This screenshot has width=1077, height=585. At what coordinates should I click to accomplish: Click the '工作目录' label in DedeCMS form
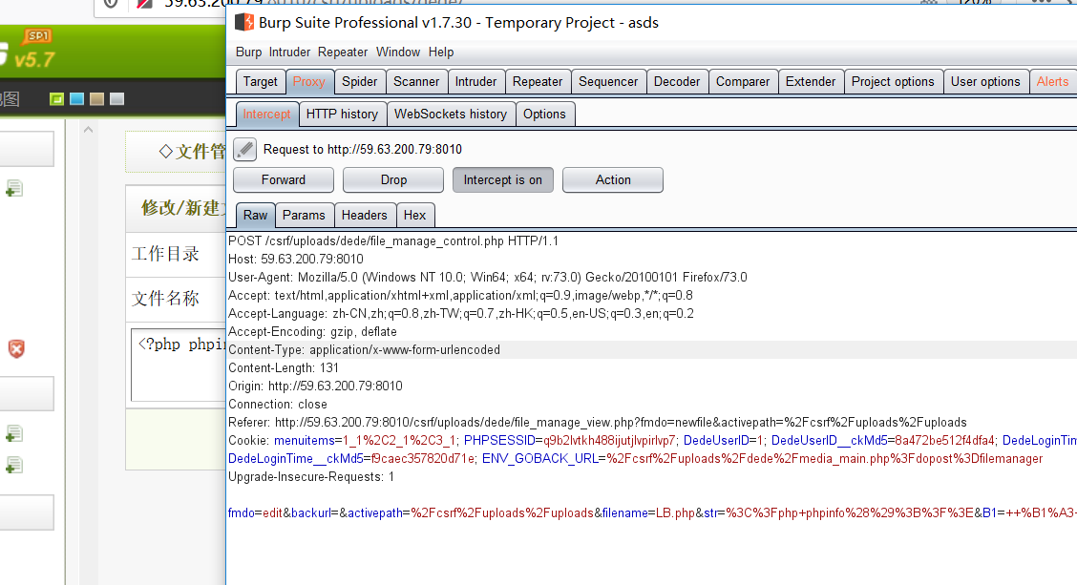[165, 254]
